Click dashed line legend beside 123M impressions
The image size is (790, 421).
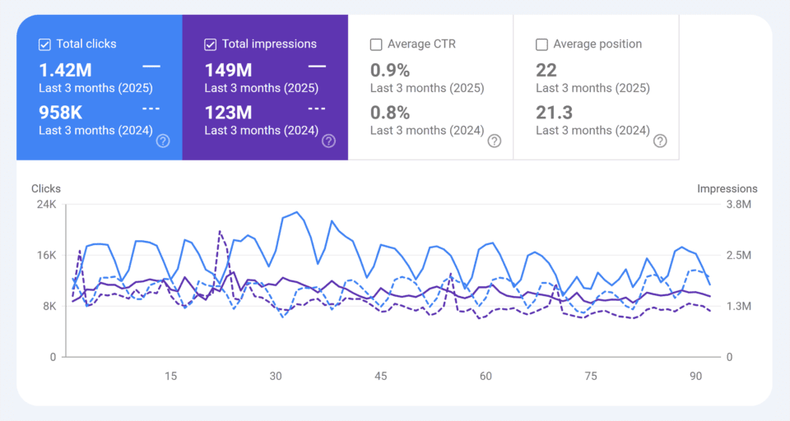(x=317, y=109)
